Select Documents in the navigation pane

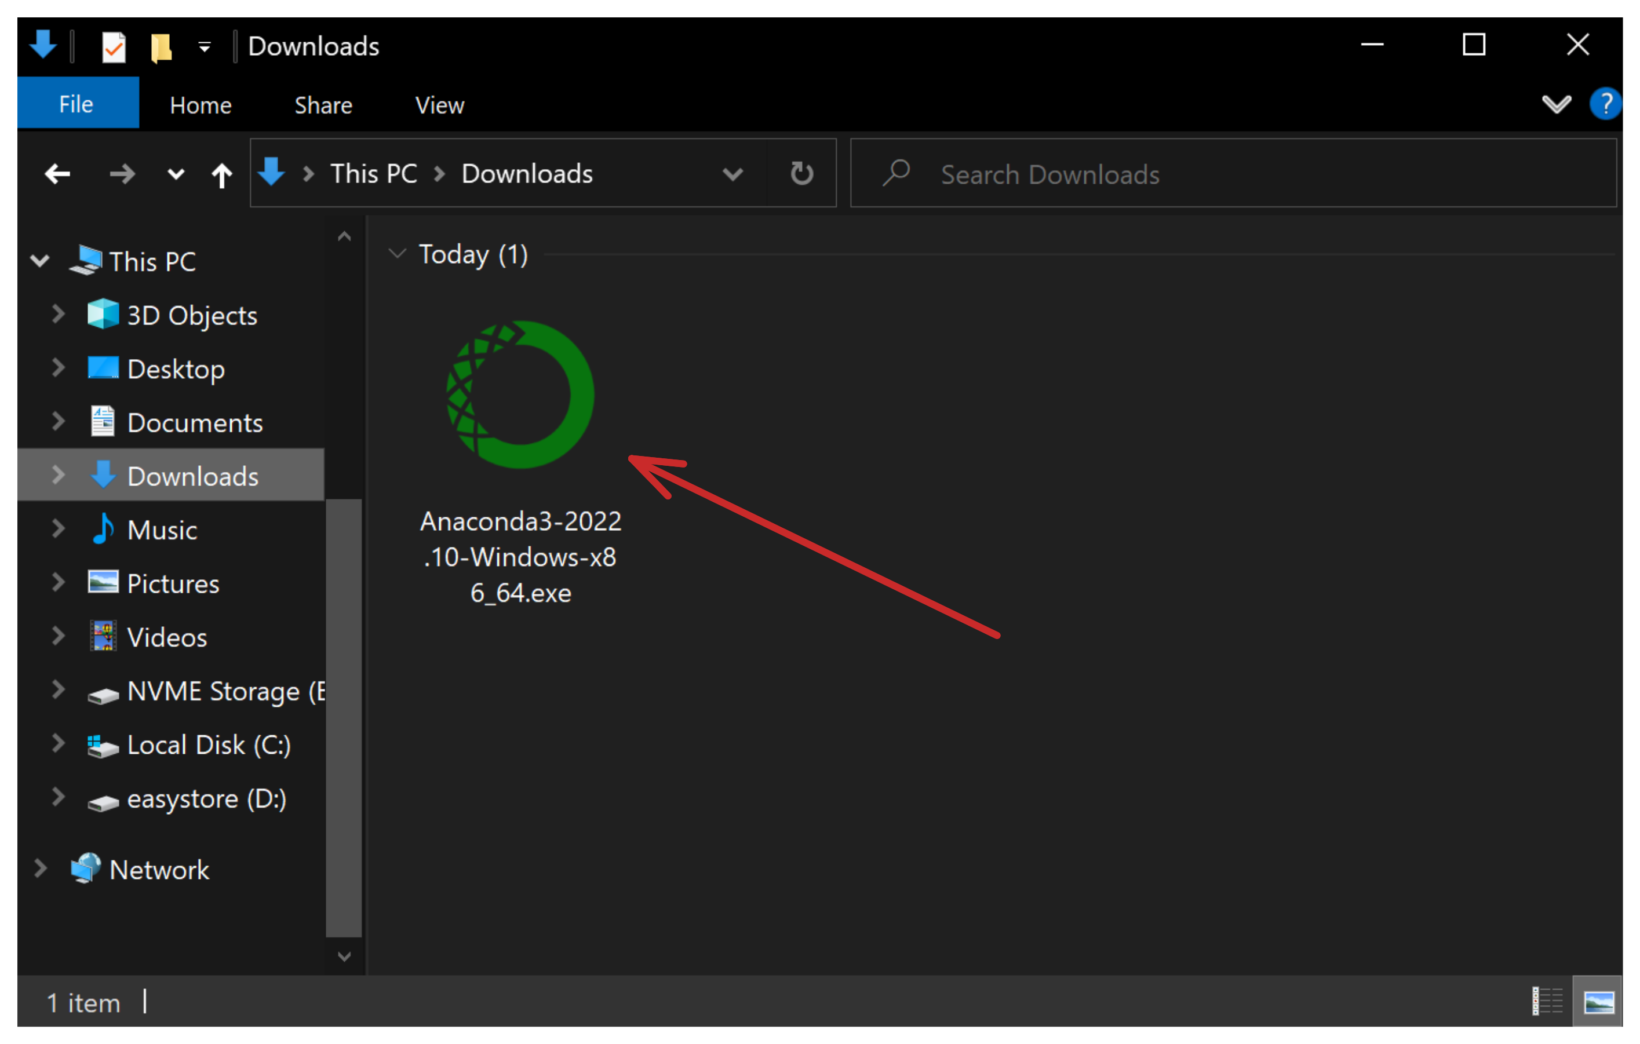pos(195,423)
